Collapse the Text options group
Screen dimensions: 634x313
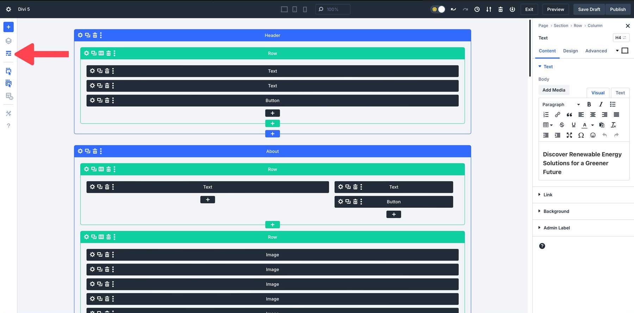coord(546,67)
